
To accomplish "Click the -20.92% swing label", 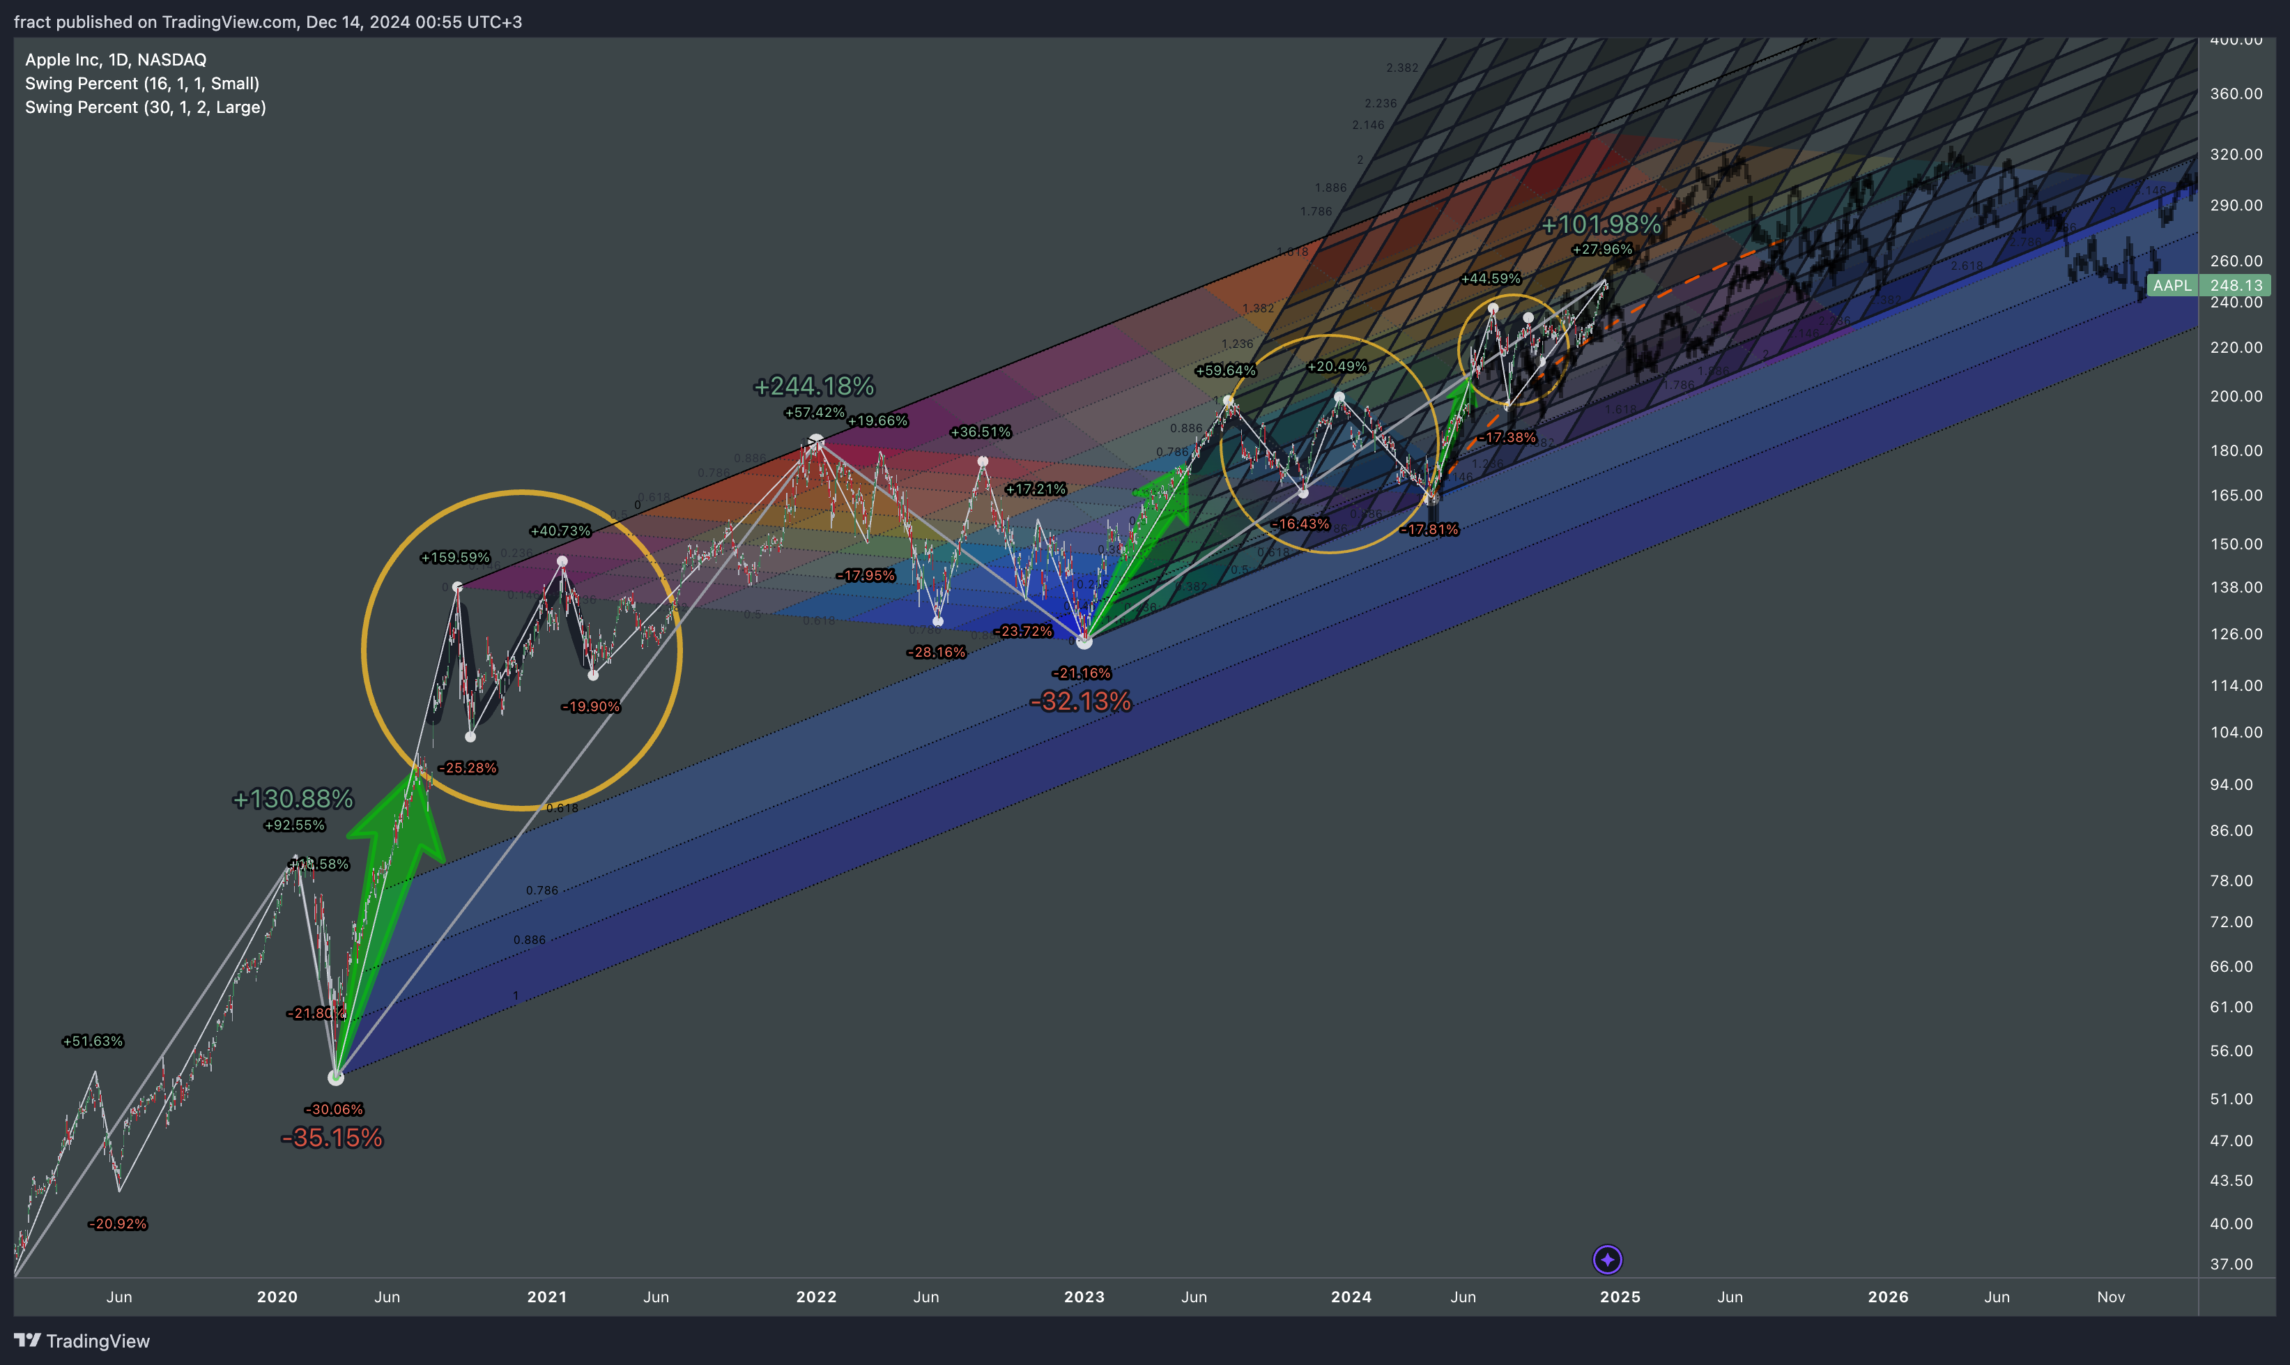I will click(118, 1223).
